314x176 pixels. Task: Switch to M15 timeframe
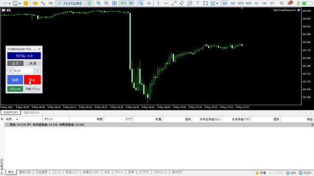pos(240,3)
